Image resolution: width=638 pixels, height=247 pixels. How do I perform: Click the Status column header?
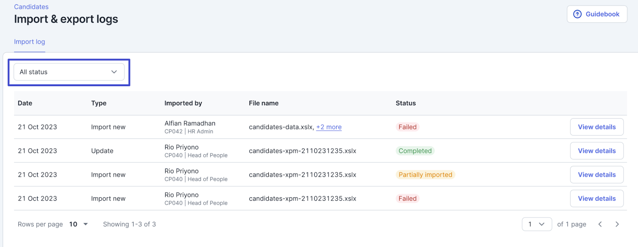point(406,103)
